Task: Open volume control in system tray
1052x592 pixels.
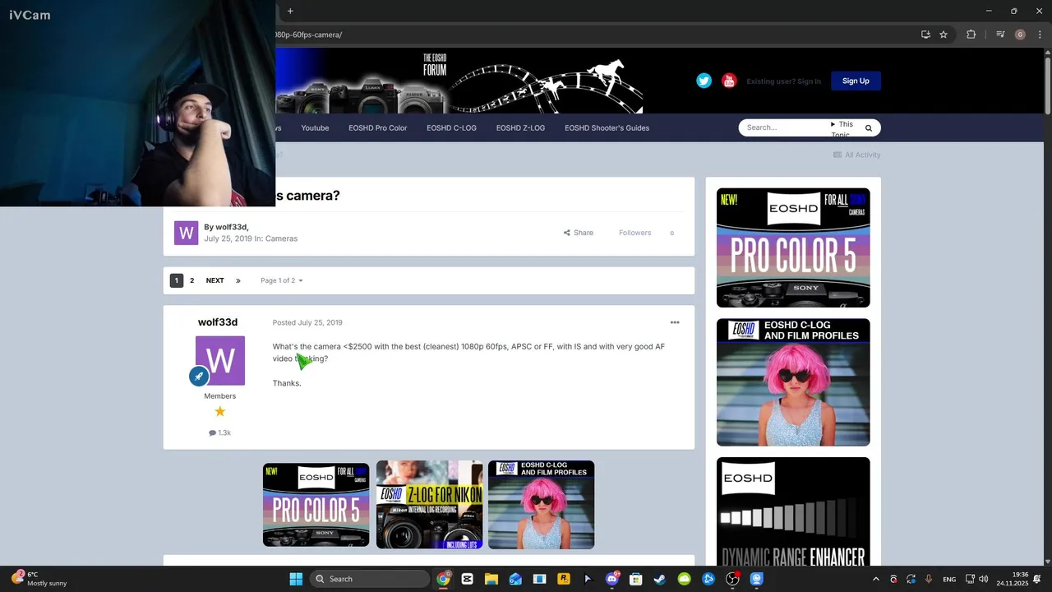Action: [983, 579]
